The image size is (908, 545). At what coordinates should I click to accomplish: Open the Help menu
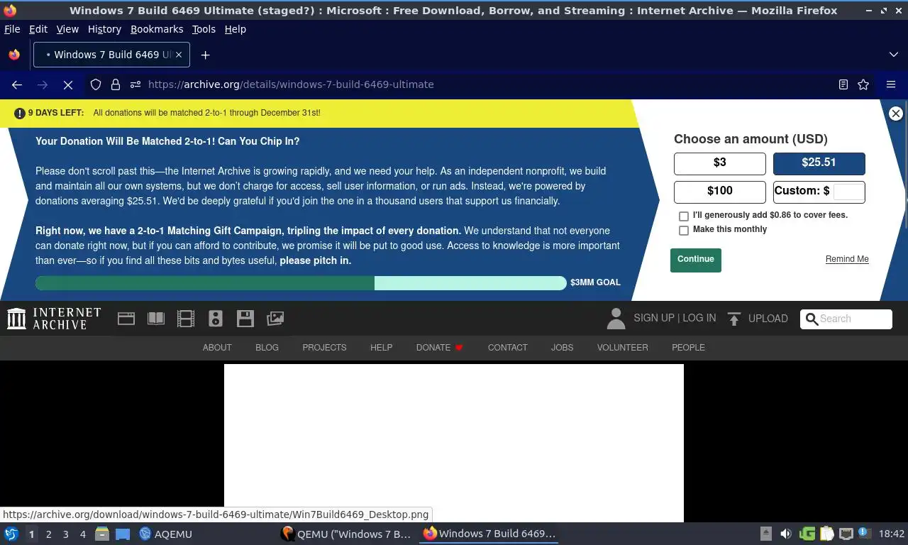tap(235, 29)
